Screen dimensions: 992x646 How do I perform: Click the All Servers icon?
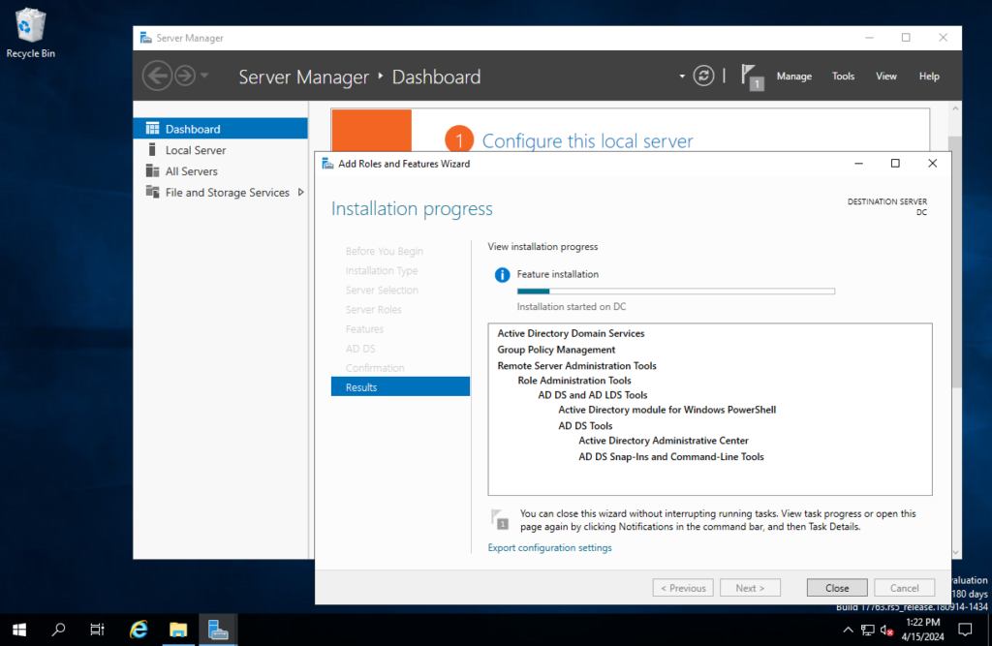click(x=152, y=170)
